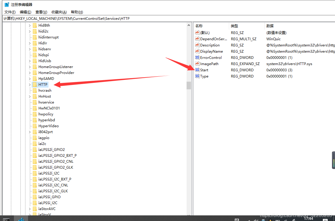Image resolution: width=335 pixels, height=221 pixels.
Task: Open the 查看(V) menu
Action: pyautogui.click(x=41, y=12)
